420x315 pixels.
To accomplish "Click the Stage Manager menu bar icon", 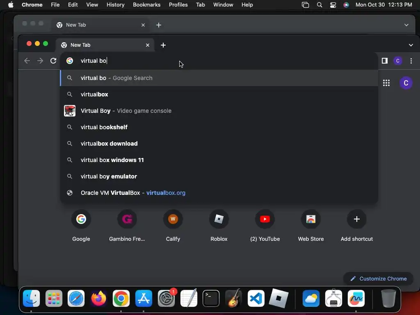I will click(x=305, y=5).
